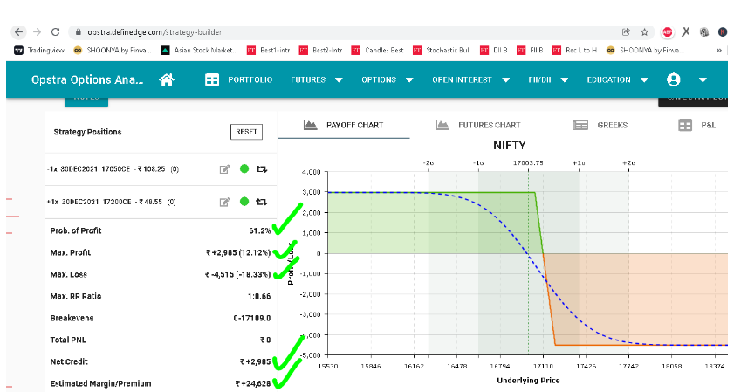
Task: Edit the 17200CE position
Action: click(224, 202)
